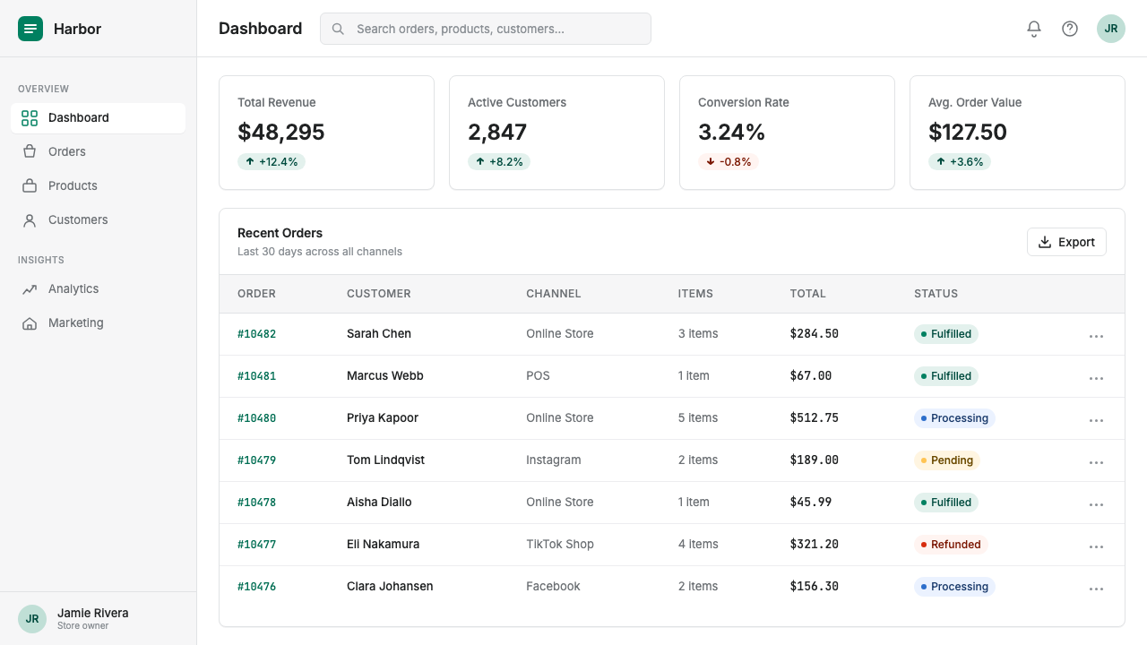Click the Pending status badge
Screen dimensions: 1147x645
click(x=947, y=460)
